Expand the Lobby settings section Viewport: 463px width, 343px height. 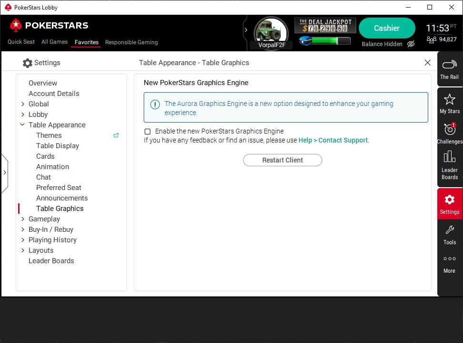[x=23, y=114]
